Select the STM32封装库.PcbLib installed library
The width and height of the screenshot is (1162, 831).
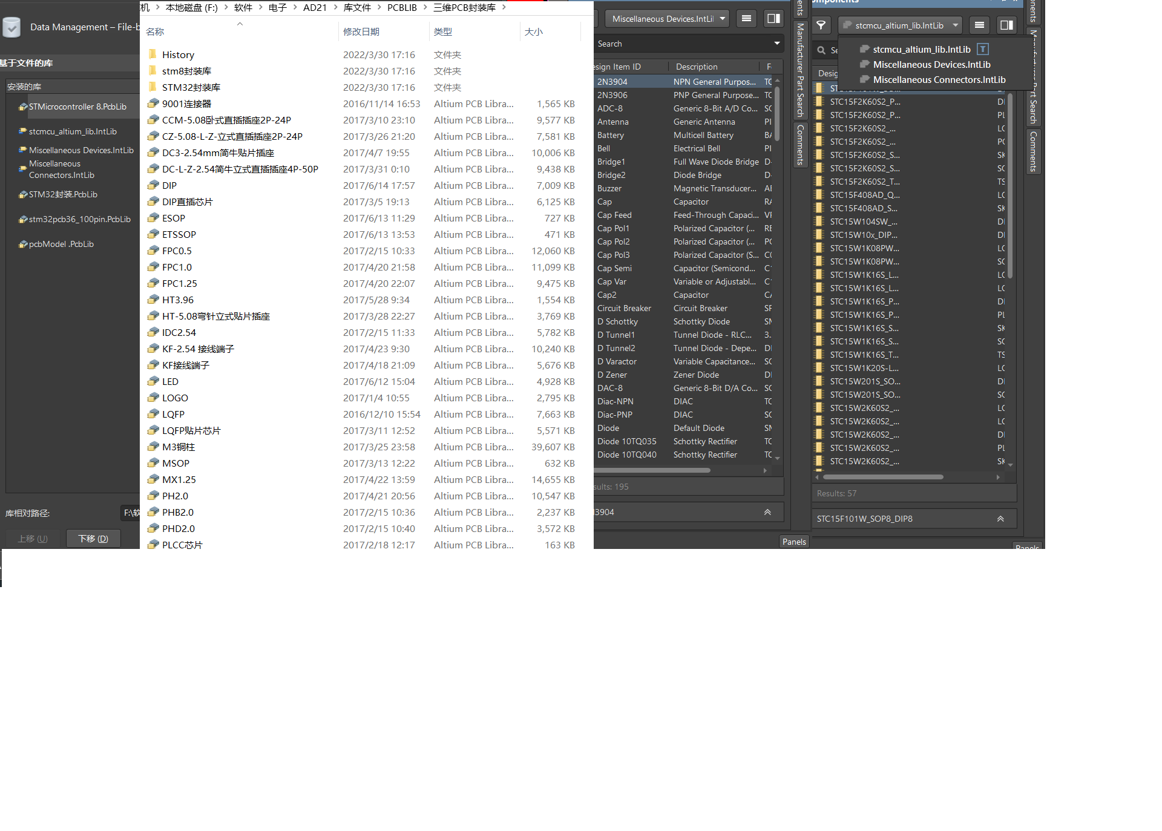[63, 194]
